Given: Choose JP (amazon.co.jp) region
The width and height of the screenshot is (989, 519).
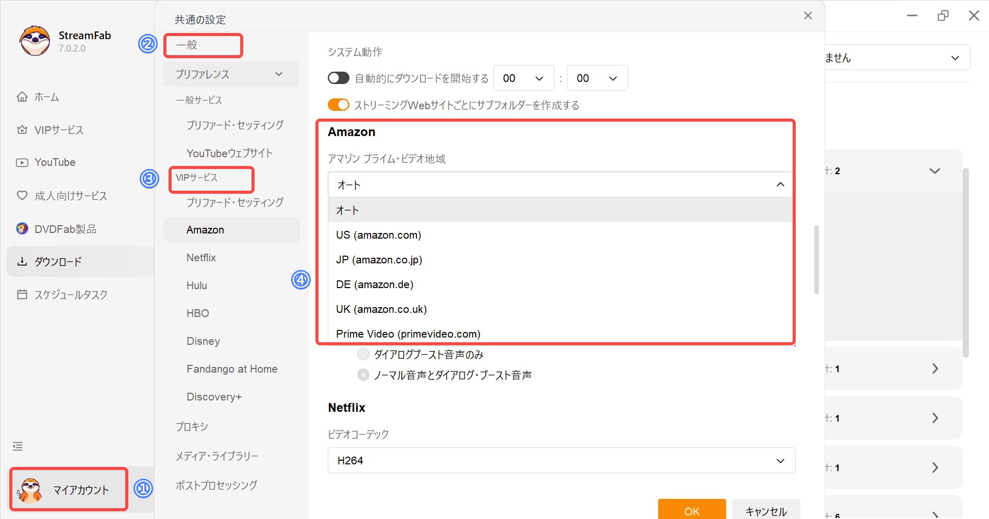Looking at the screenshot, I should click(x=560, y=259).
